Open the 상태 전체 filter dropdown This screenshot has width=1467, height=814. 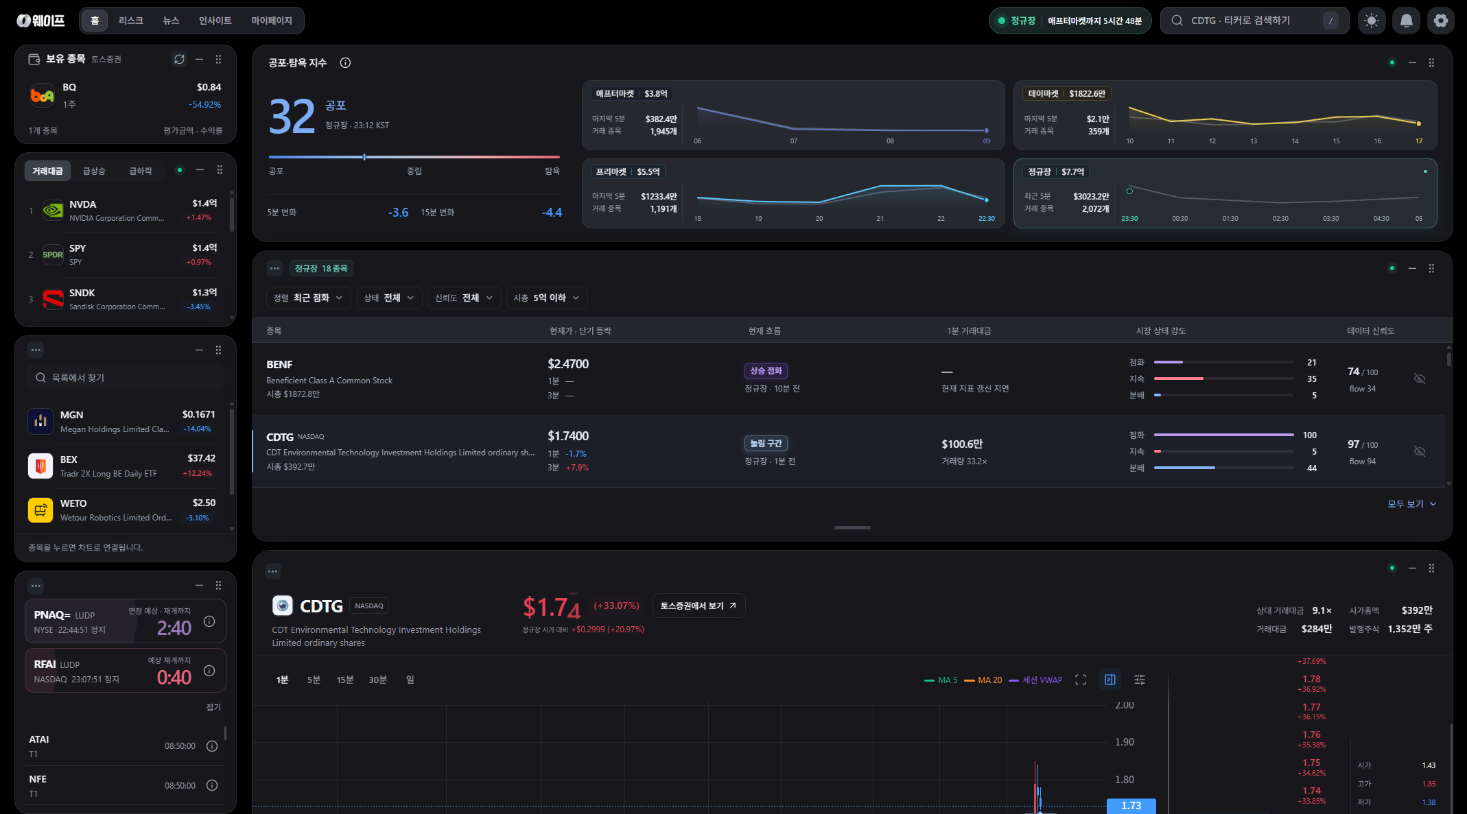(x=389, y=298)
